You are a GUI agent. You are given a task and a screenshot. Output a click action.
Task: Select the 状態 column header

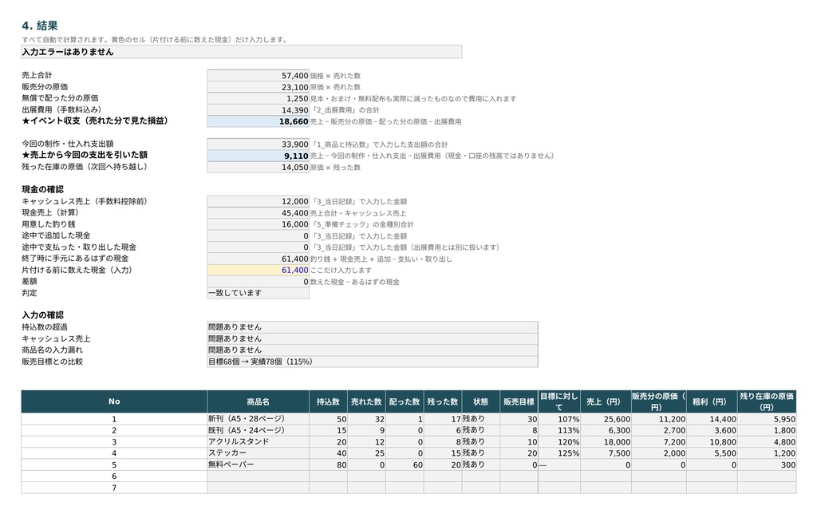480,401
